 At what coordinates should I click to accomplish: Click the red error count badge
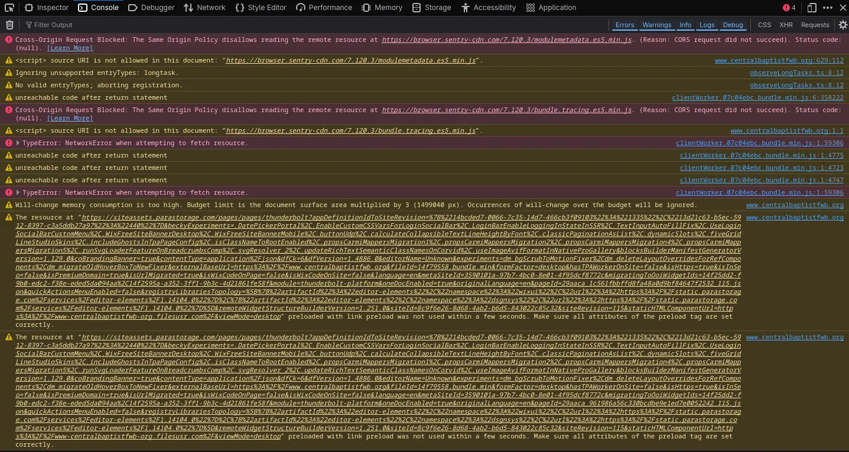[x=786, y=8]
